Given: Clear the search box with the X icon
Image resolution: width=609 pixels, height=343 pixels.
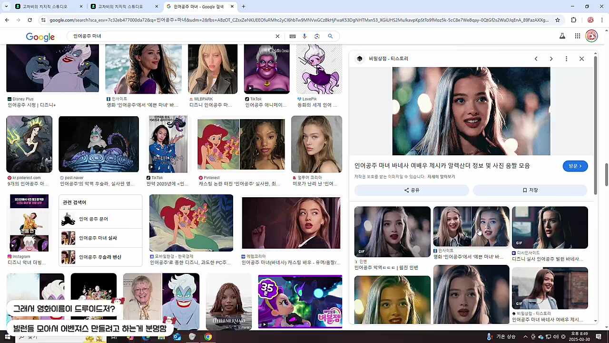Looking at the screenshot, I should [277, 36].
